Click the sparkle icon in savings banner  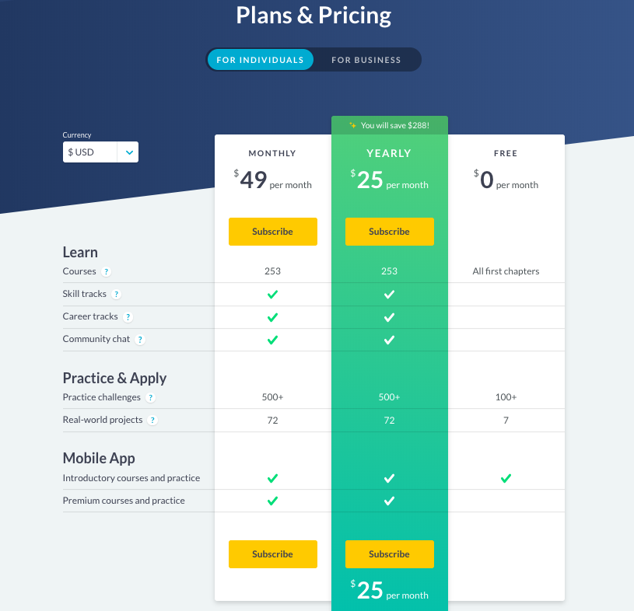tap(352, 125)
